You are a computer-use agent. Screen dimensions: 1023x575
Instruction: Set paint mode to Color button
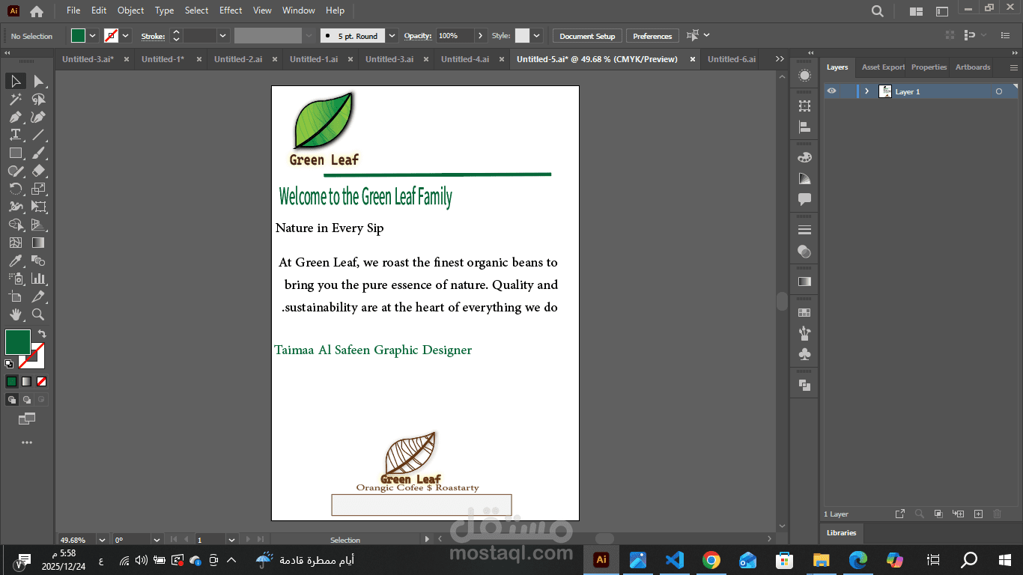11,381
